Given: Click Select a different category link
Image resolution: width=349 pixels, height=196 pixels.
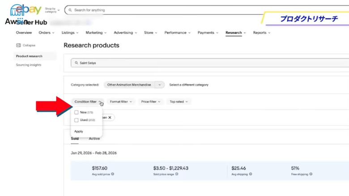Looking at the screenshot, I should [188, 85].
